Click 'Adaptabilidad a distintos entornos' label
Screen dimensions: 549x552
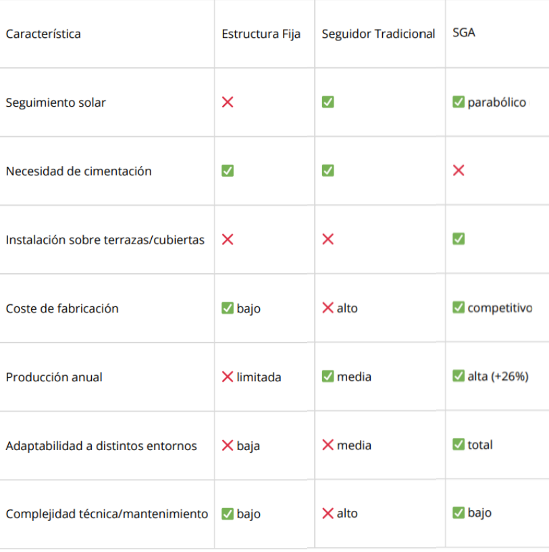pyautogui.click(x=101, y=446)
